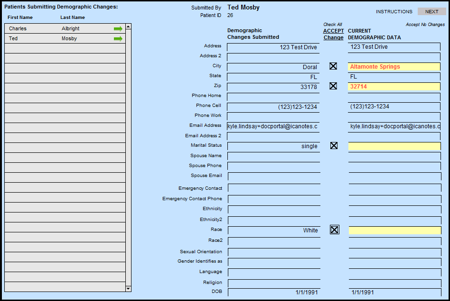450x301 pixels.
Task: Click current City field Altamonte Springs
Action: tap(394, 67)
